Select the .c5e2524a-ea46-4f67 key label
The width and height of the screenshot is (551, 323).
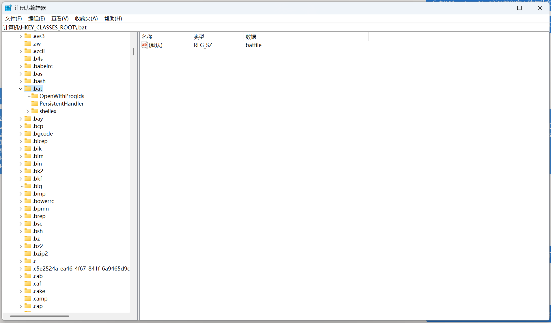(81, 268)
